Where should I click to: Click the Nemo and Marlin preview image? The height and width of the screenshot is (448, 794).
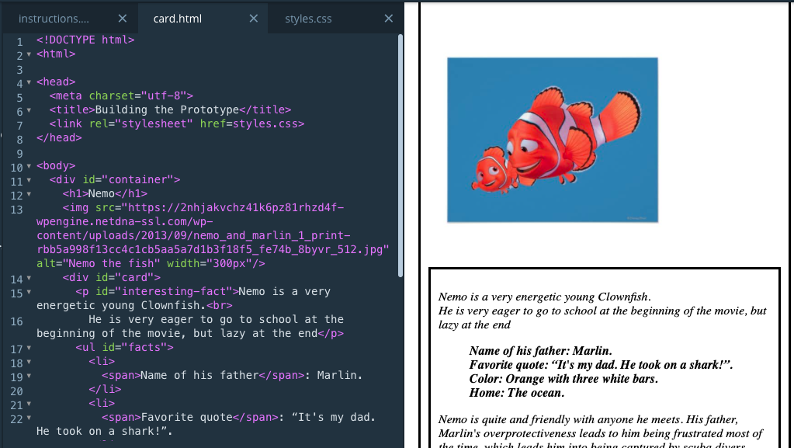tap(553, 140)
